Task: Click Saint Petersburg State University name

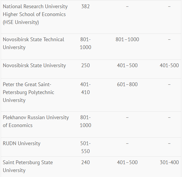Action: pos(28,166)
